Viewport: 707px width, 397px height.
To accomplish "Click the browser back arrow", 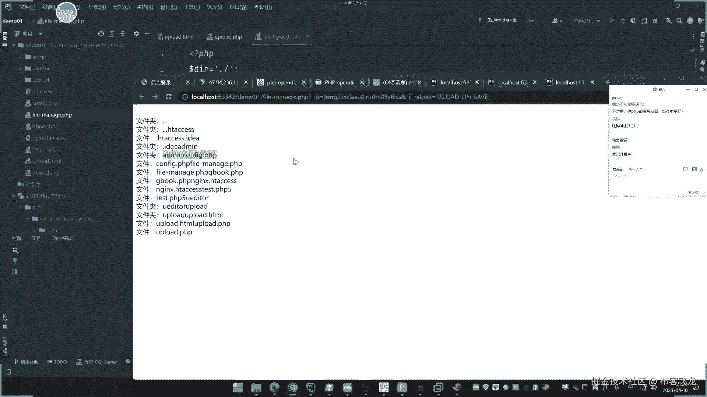I will click(142, 97).
